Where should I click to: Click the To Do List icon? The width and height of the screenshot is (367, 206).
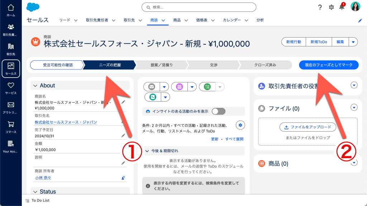pos(27,201)
